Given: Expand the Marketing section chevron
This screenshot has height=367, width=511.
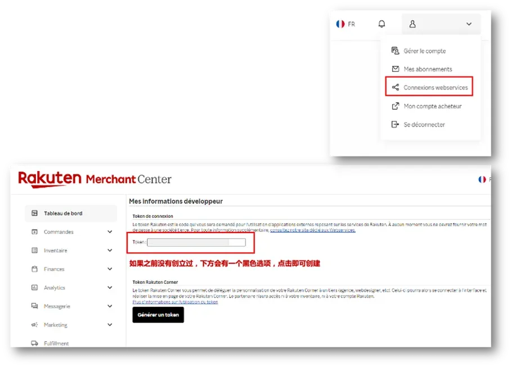Looking at the screenshot, I should click(110, 325).
